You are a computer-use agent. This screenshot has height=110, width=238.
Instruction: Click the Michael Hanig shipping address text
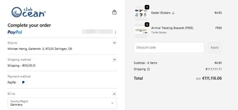pyautogui.click(x=40, y=49)
